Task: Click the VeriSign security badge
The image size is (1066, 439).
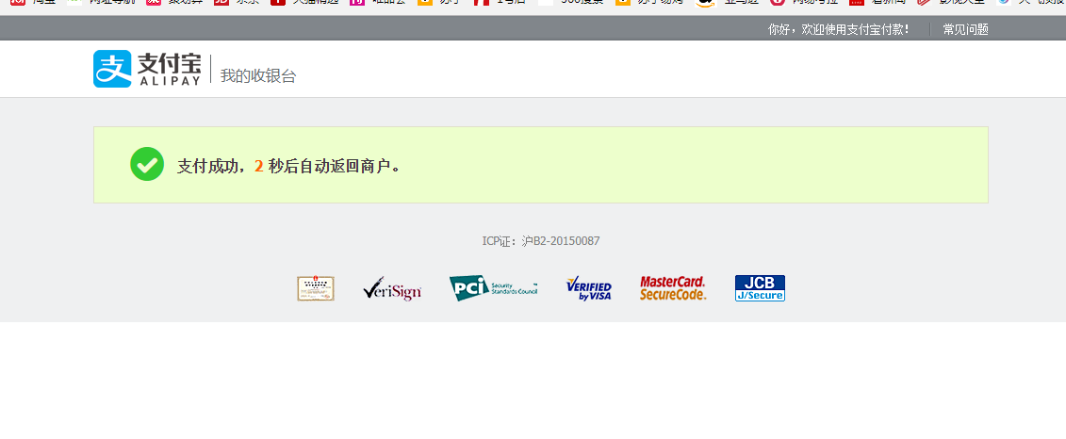Action: pyautogui.click(x=392, y=288)
